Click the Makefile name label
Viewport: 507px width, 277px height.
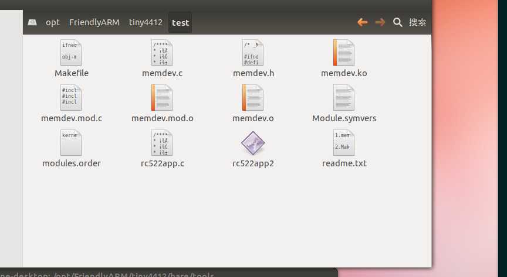coord(72,73)
